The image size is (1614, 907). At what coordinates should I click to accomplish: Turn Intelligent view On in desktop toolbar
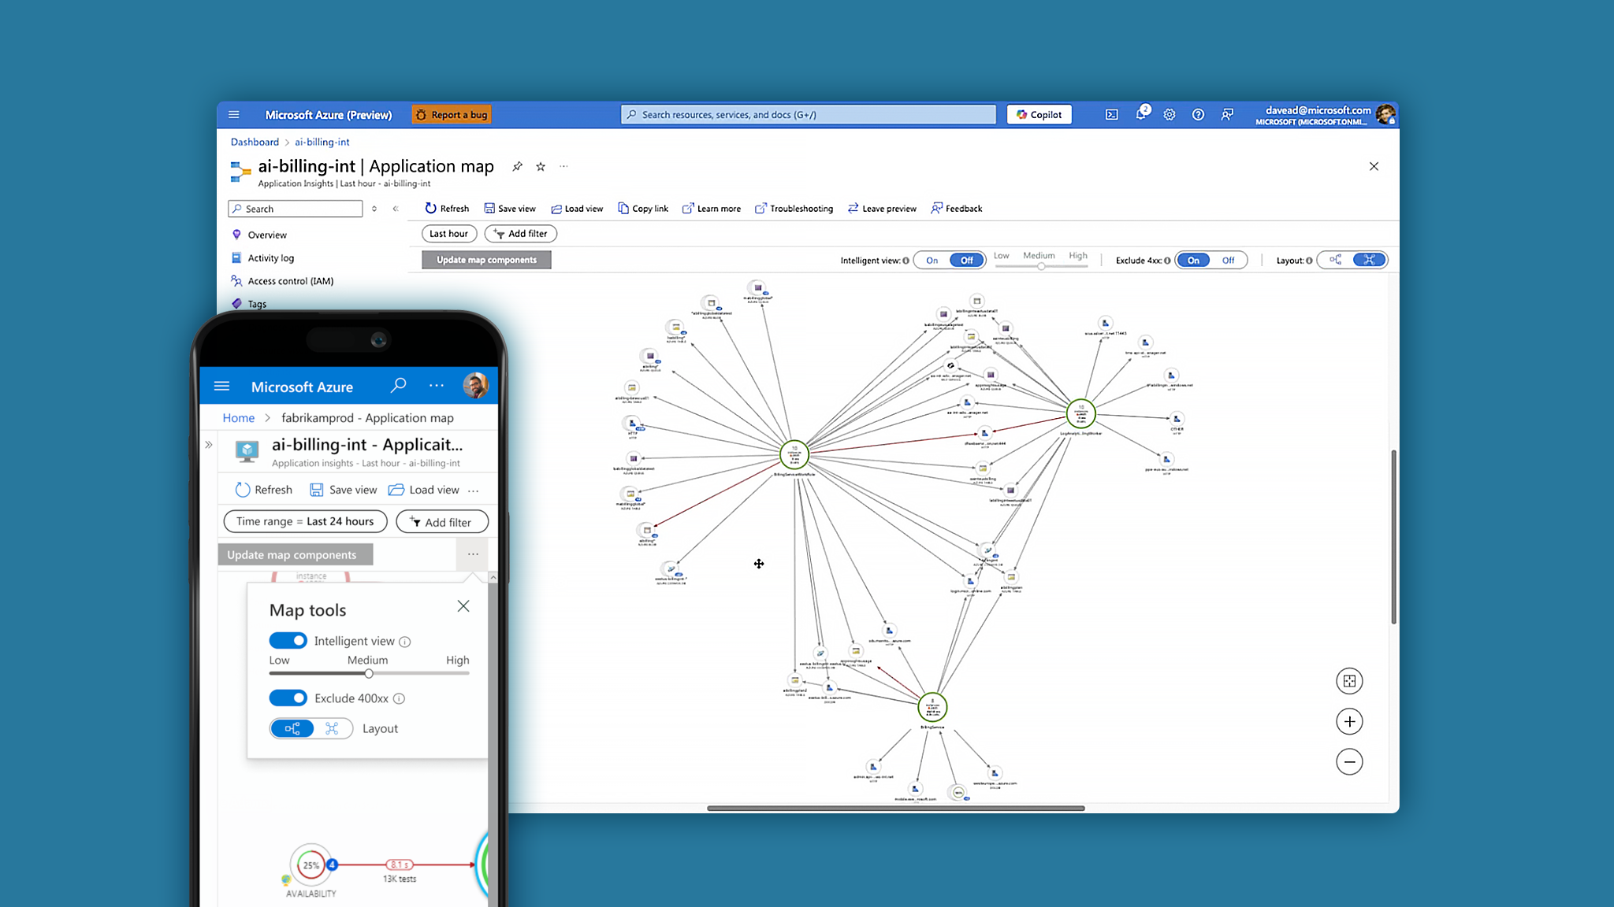[932, 261]
